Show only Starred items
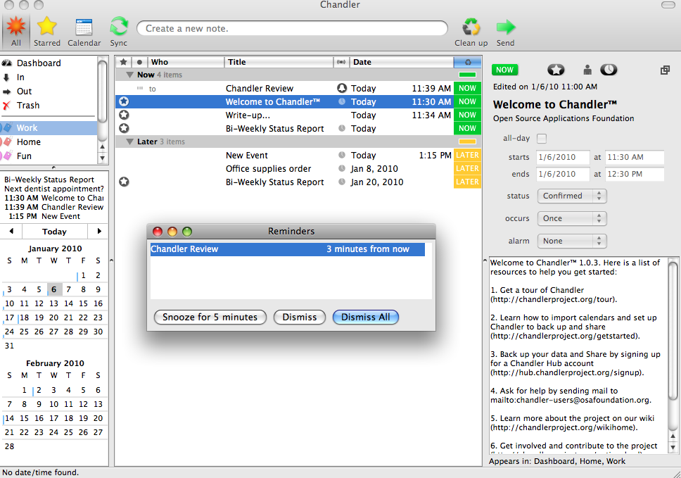 point(47,31)
